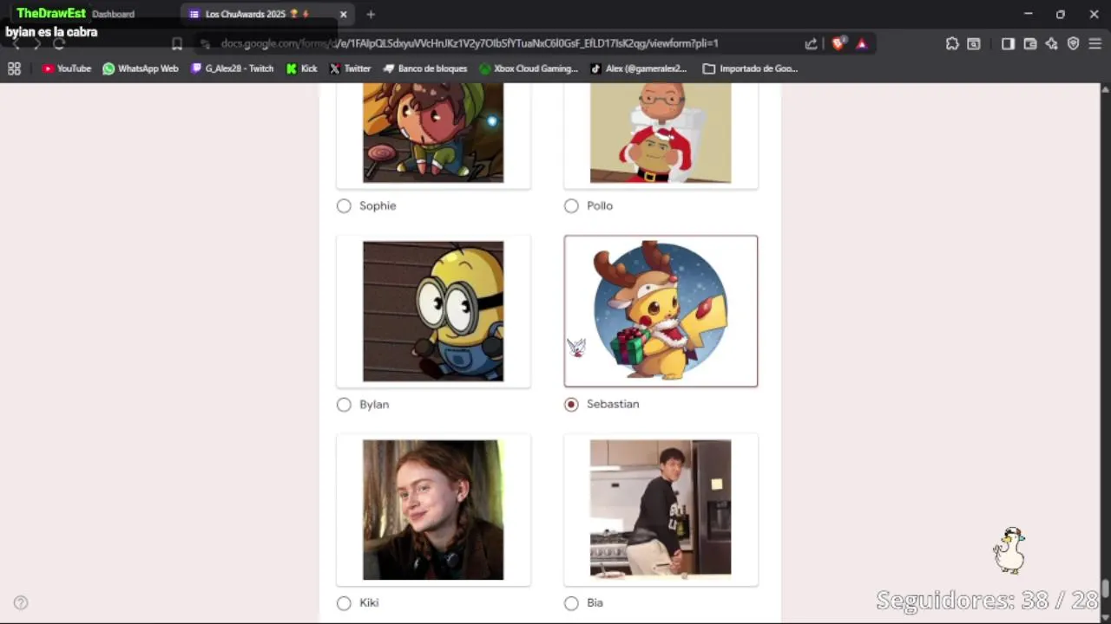Click the Sophie elf character image
The height and width of the screenshot is (624, 1111).
[433, 133]
